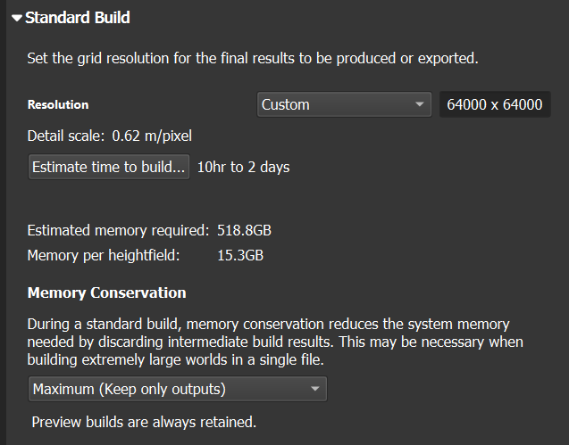This screenshot has width=569, height=445.
Task: Click the Standard Build header title
Action: coord(77,17)
